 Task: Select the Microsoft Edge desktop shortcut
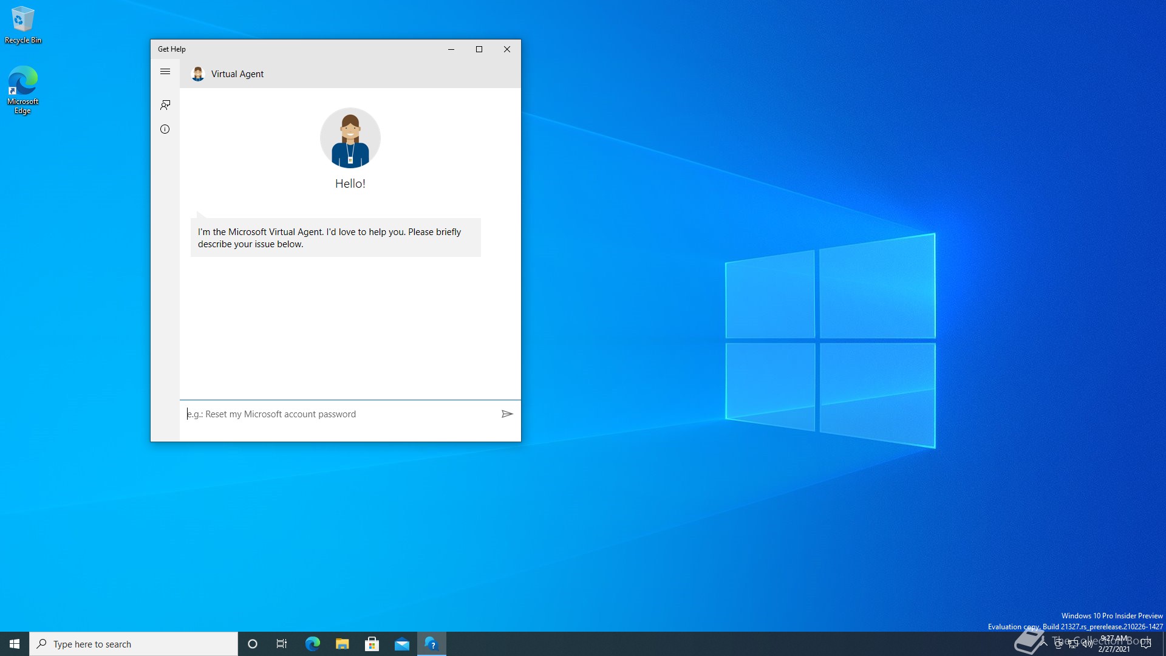pos(22,90)
